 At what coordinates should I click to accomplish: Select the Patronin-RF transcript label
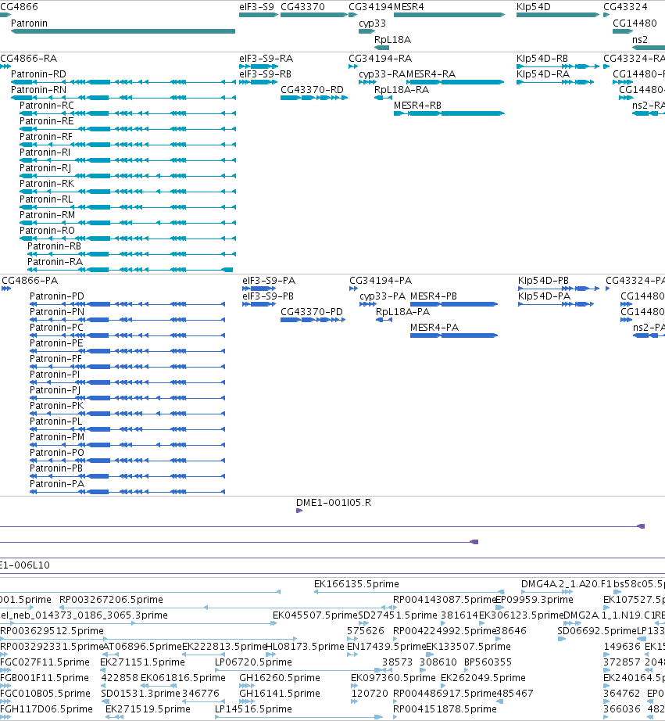click(x=46, y=137)
